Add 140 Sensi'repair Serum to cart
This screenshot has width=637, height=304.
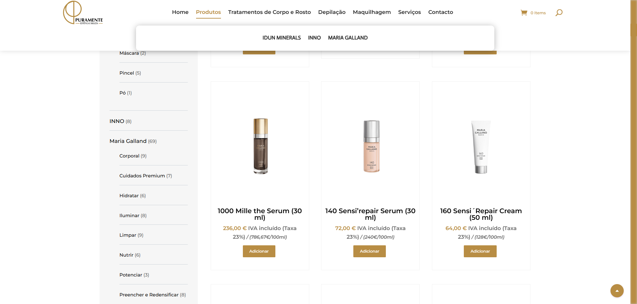click(x=370, y=251)
